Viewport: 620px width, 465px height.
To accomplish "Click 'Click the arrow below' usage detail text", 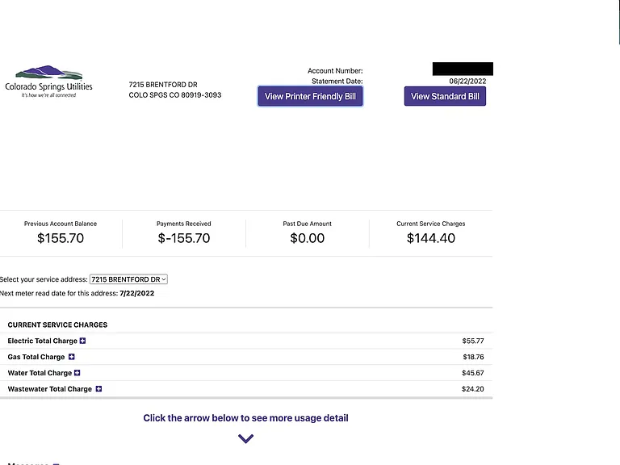I will click(x=245, y=418).
